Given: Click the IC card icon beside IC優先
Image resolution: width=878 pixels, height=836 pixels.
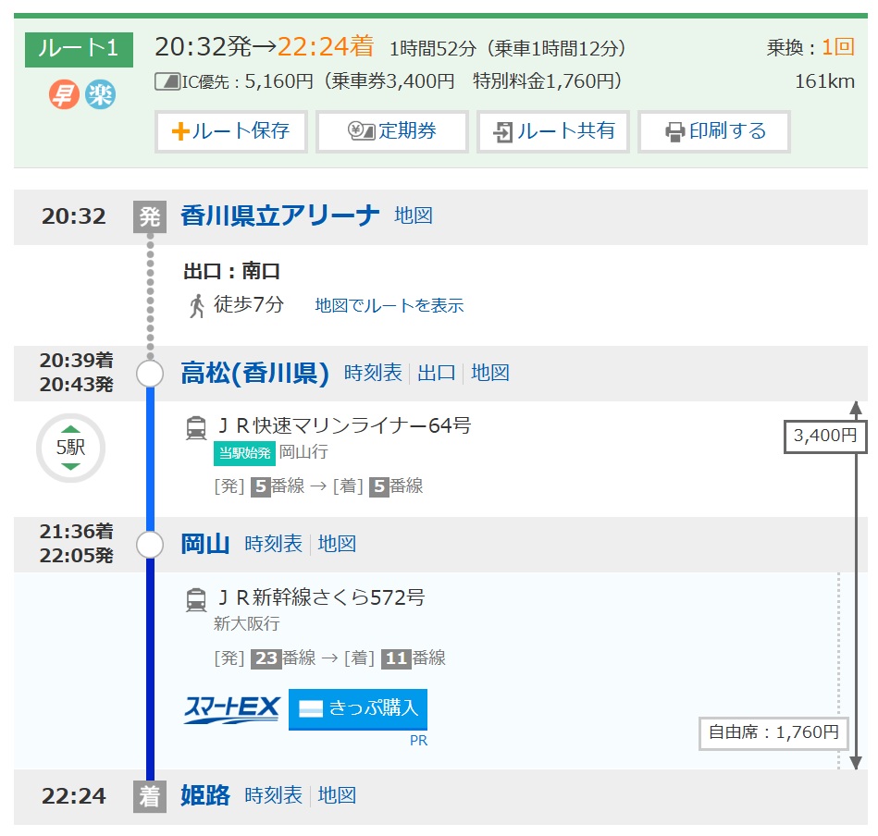Looking at the screenshot, I should tap(167, 81).
